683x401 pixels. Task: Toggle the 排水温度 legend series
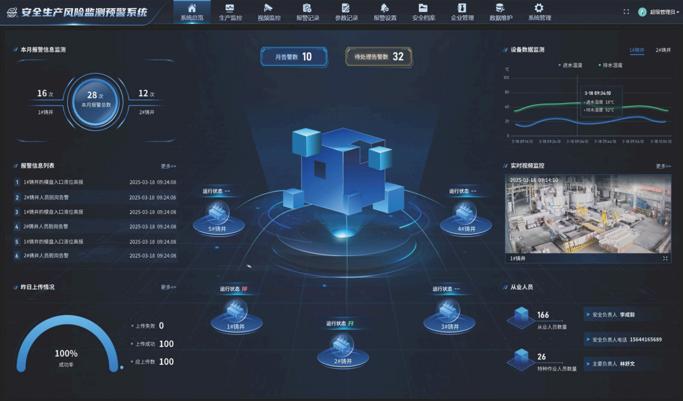(x=610, y=65)
